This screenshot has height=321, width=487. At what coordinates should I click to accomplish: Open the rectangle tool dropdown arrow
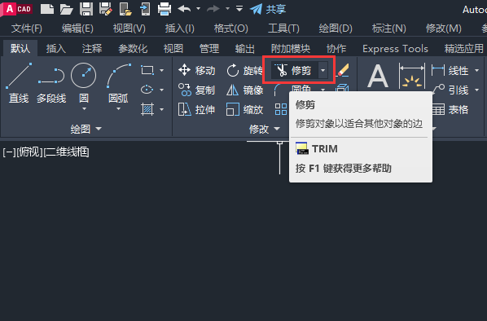(x=161, y=71)
